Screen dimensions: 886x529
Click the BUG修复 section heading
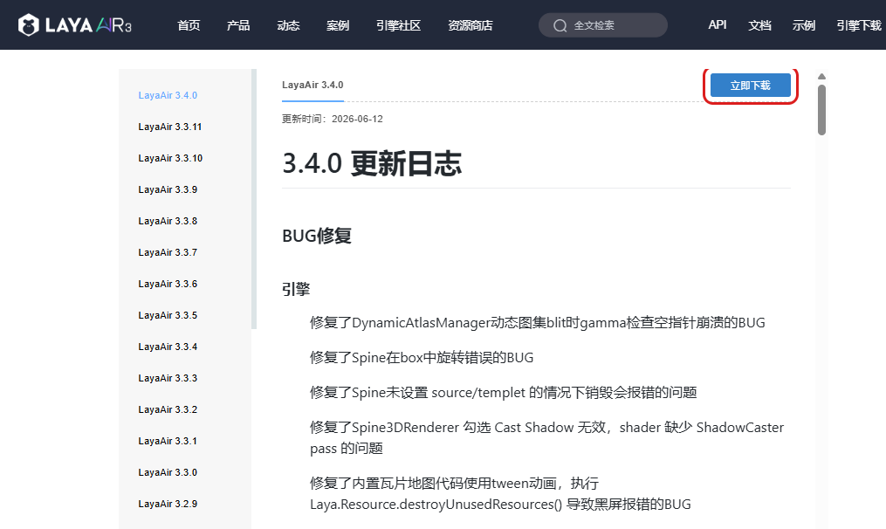pos(317,236)
